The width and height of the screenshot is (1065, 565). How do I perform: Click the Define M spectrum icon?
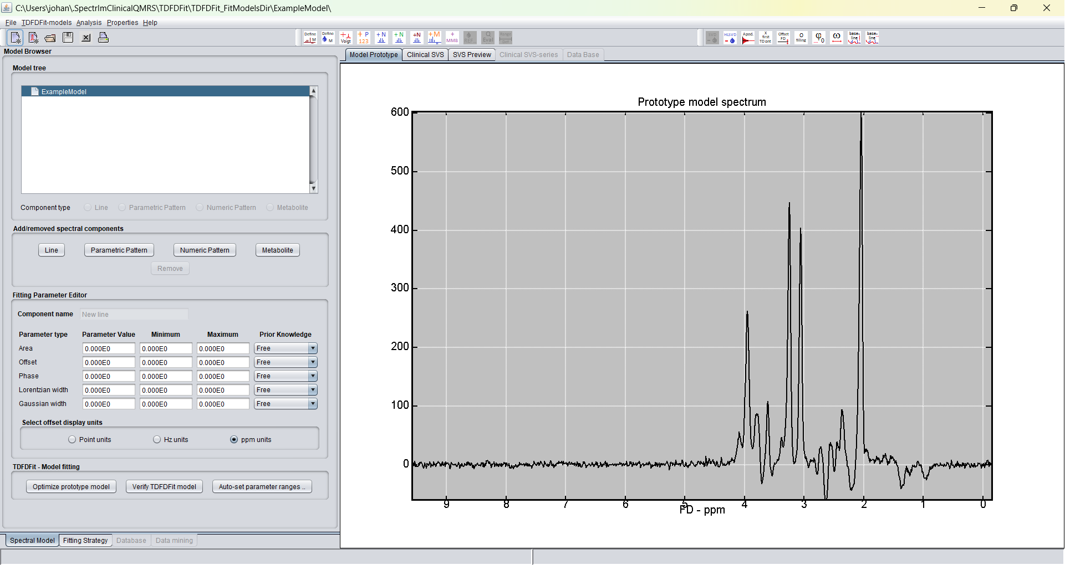click(x=310, y=38)
